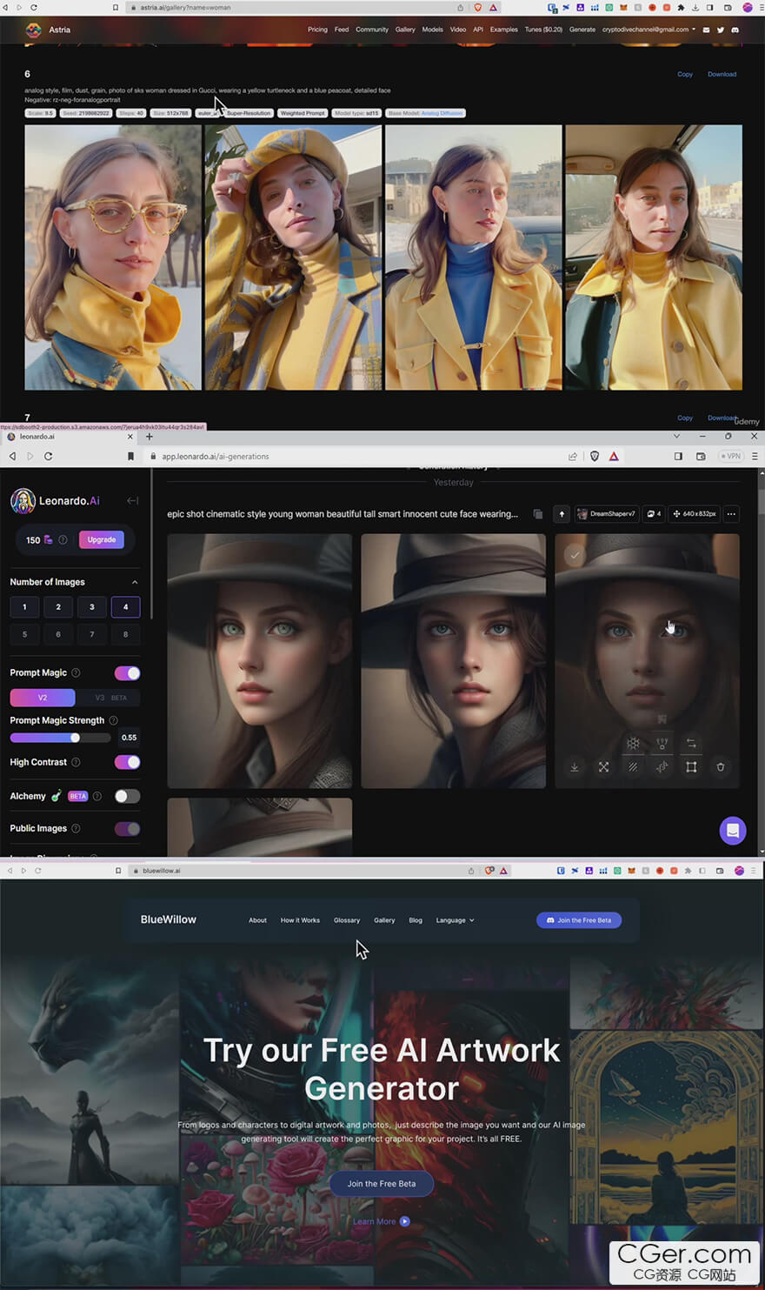The height and width of the screenshot is (1290, 765).
Task: Click the token info icon beside 150 in Leonardo
Action: coord(63,539)
